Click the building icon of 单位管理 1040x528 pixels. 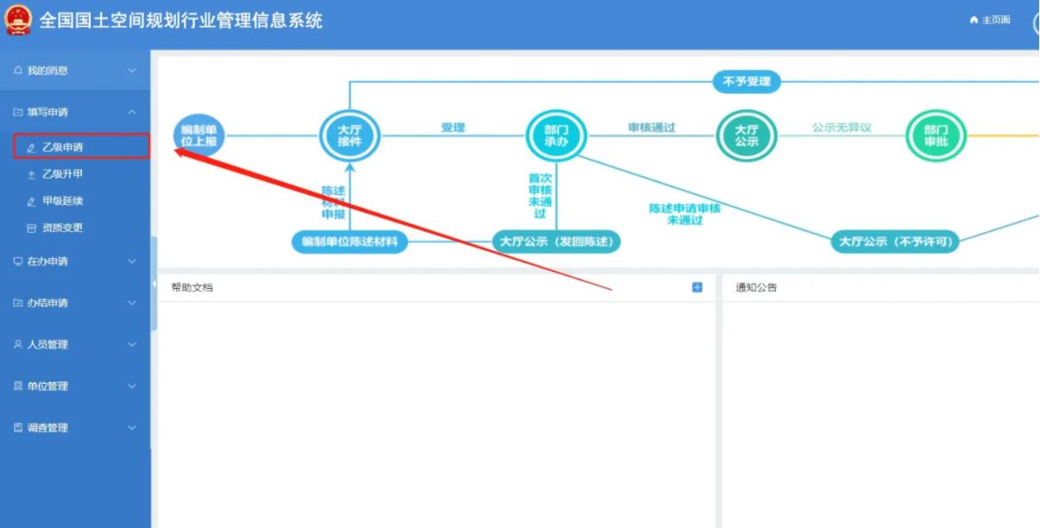pyautogui.click(x=18, y=386)
